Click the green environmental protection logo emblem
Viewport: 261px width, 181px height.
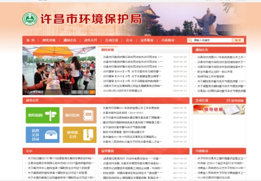coord(30,19)
